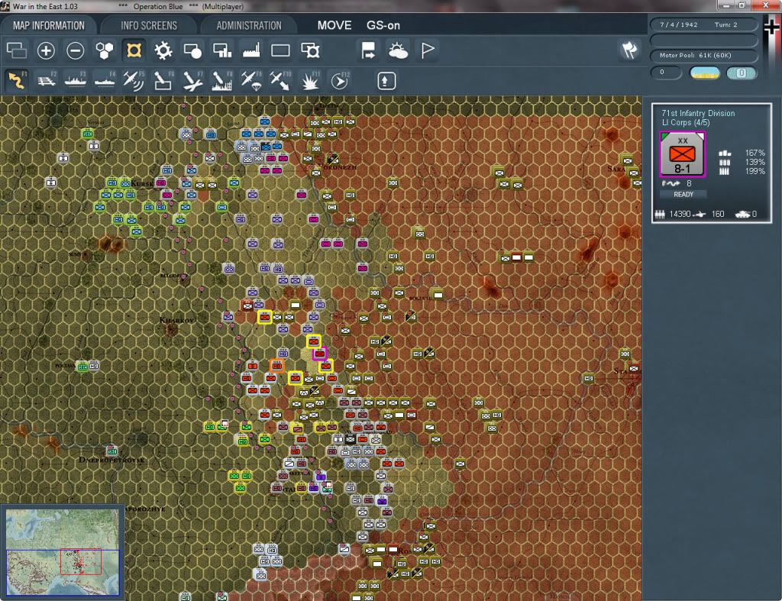Image resolution: width=782 pixels, height=601 pixels.
Task: Select the F6 bomb unit icon
Action: click(x=163, y=81)
